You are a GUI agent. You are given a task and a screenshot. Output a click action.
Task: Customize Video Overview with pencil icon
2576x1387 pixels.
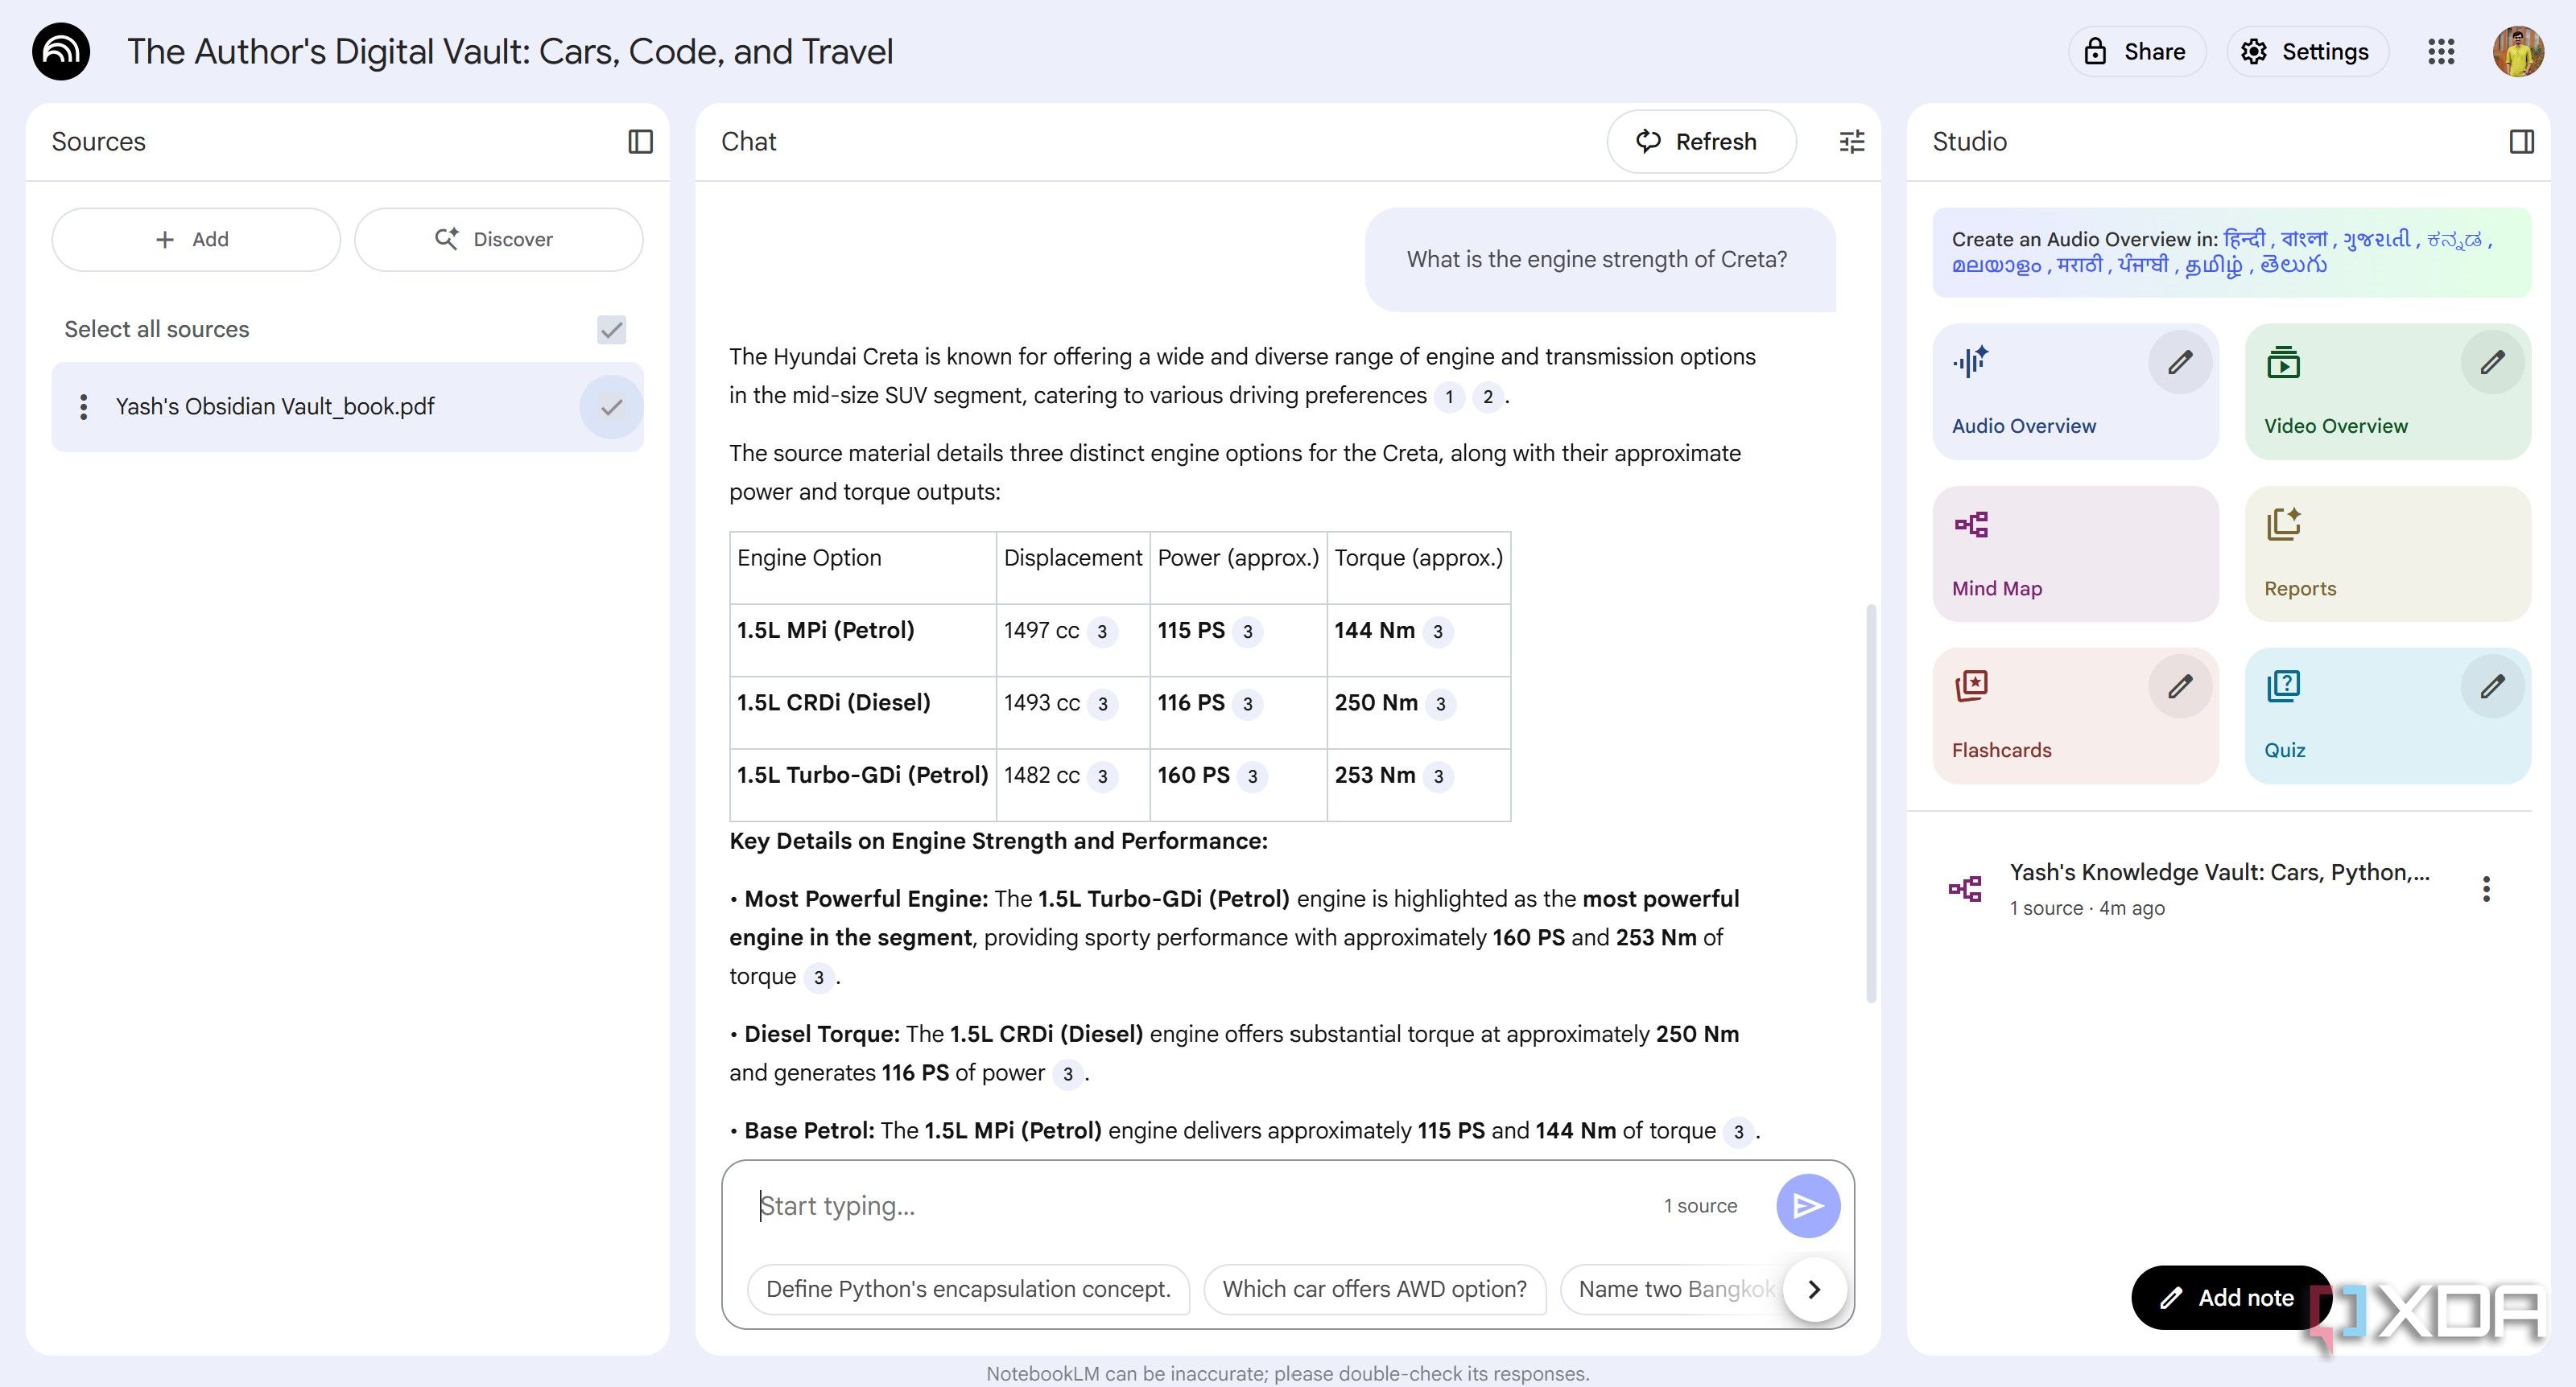pos(2492,362)
